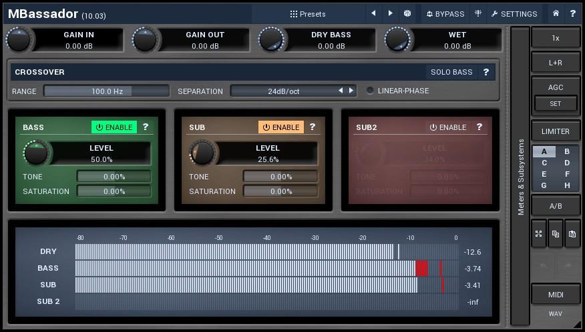Screen dimensions: 585x332
Task: Expand the Meters & Subsystems panel
Action: click(x=520, y=176)
